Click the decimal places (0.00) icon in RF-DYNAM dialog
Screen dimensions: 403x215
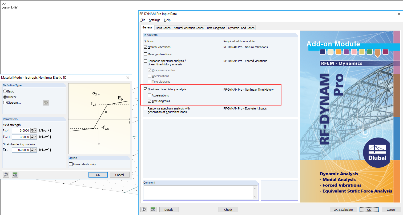(x=153, y=209)
